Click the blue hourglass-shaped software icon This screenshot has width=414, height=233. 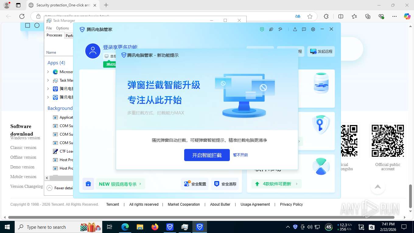coord(321,166)
